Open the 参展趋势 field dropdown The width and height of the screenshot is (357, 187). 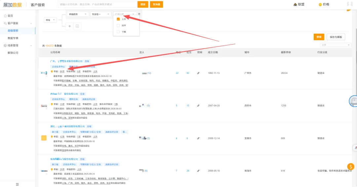78,14
